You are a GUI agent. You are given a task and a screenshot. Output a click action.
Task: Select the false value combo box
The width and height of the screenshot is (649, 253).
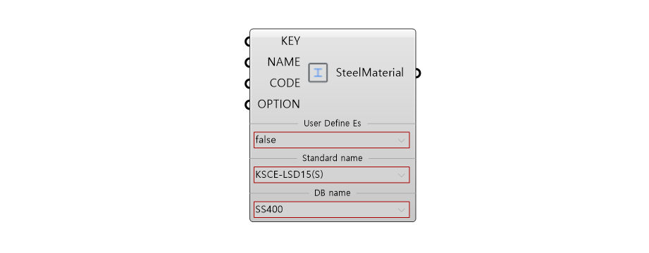pos(331,140)
